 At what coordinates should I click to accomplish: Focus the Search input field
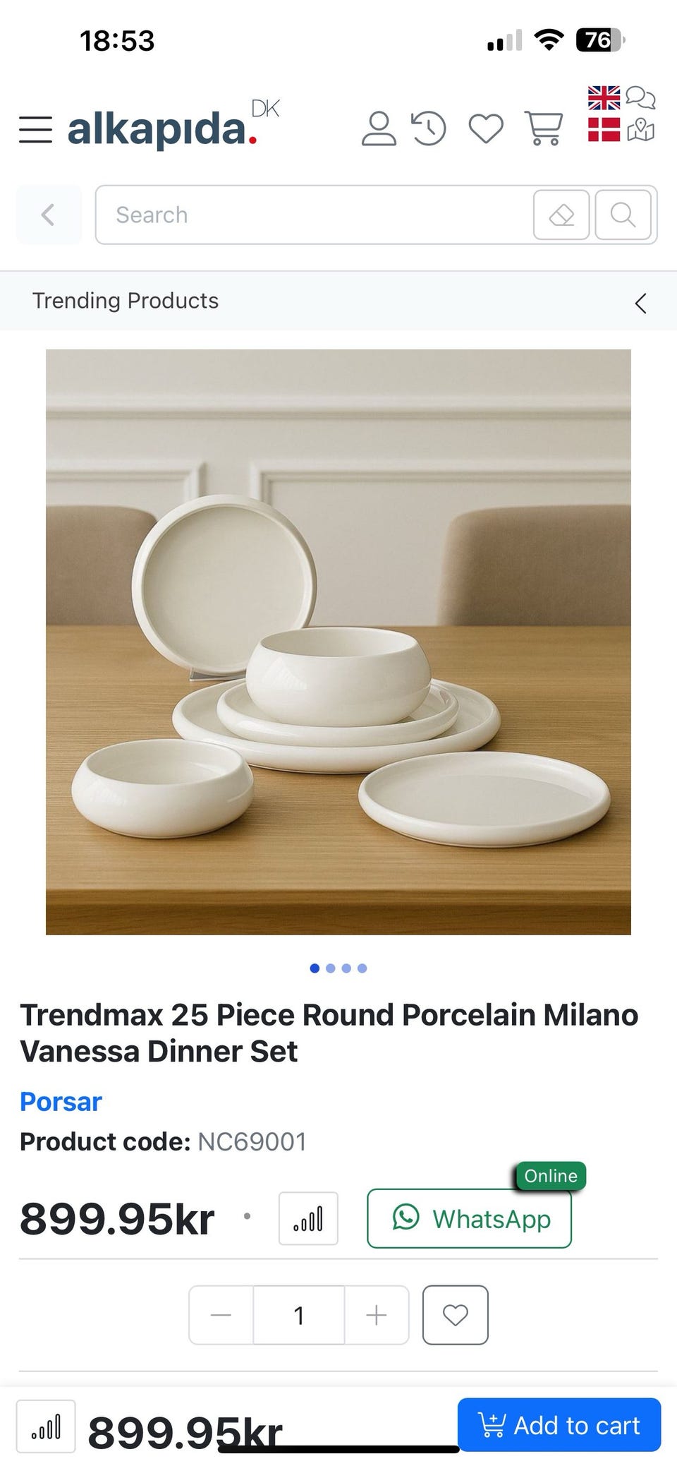(314, 215)
